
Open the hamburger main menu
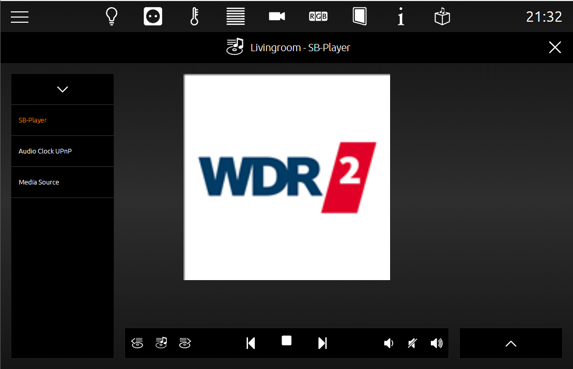coord(19,17)
